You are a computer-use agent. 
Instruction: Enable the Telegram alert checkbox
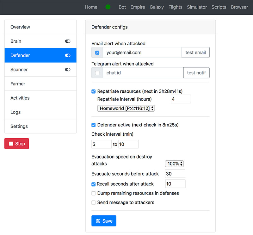pos(97,73)
